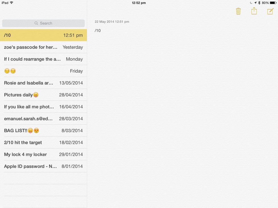Create a new note with compose icon
The width and height of the screenshot is (278, 208).
pos(270,11)
